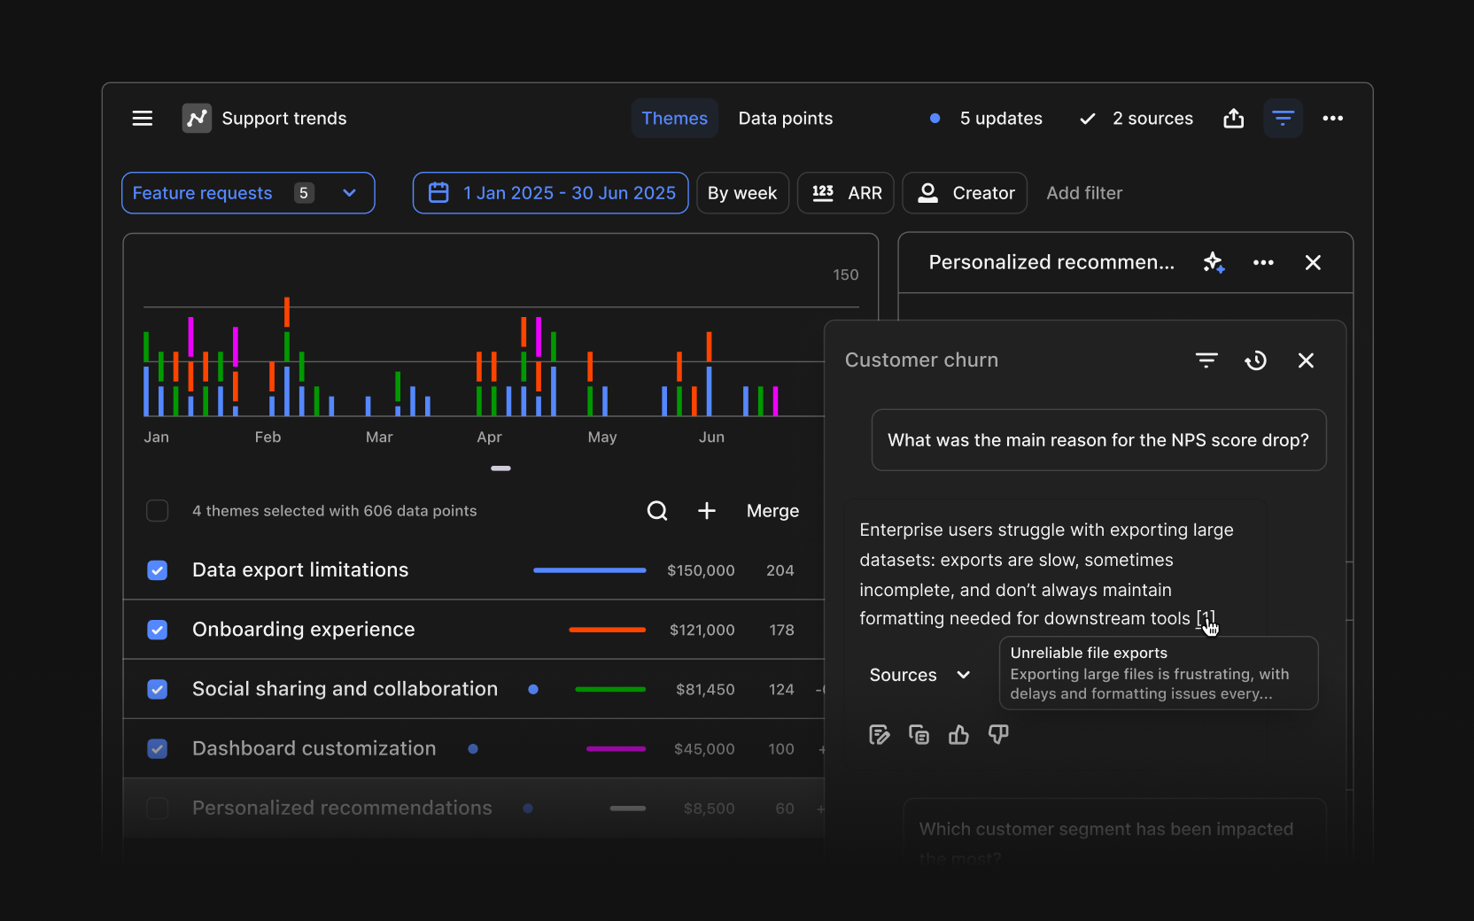The width and height of the screenshot is (1474, 921).
Task: Click the share export icon in header
Action: (1233, 119)
